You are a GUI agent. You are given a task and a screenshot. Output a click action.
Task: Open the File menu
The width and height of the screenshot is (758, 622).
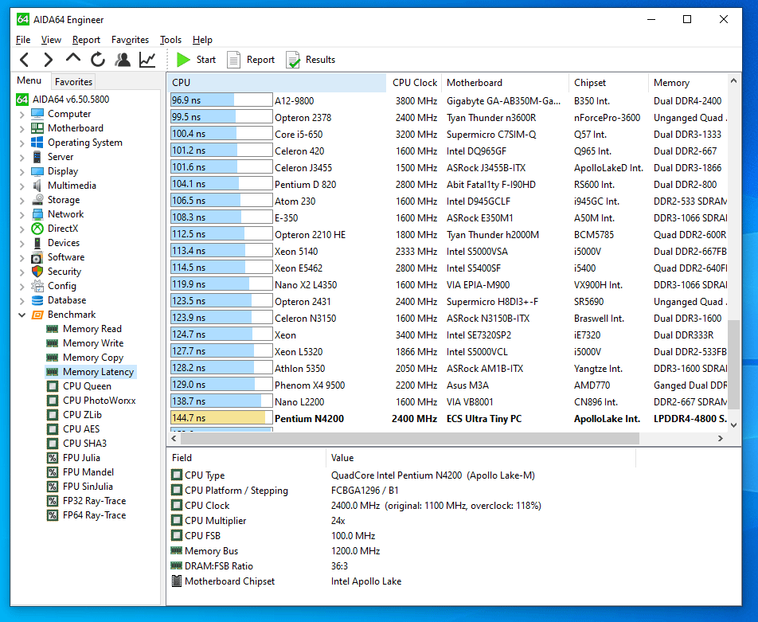point(23,40)
